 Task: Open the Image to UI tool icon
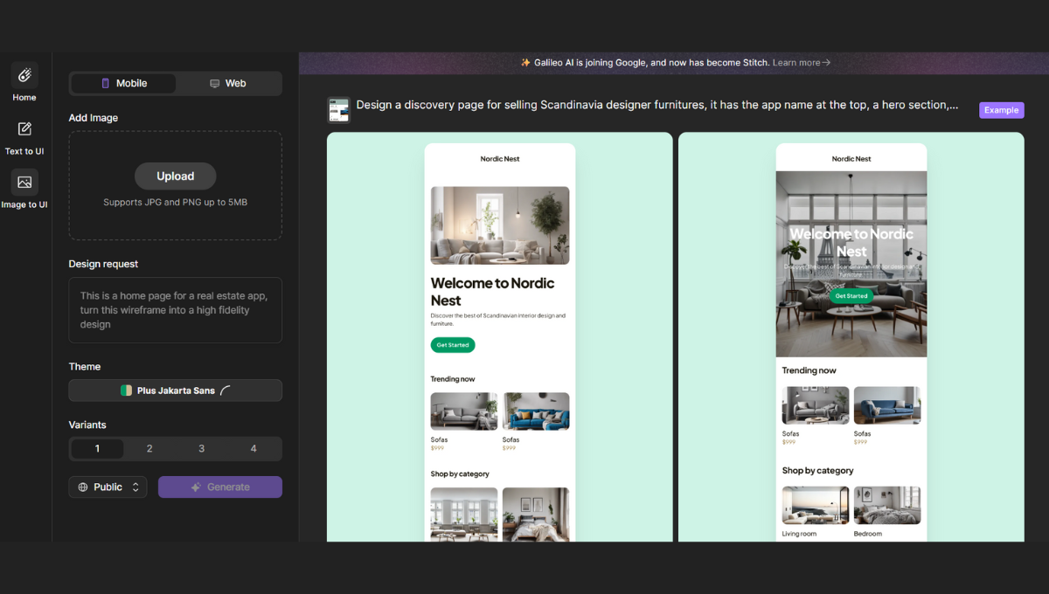point(24,183)
